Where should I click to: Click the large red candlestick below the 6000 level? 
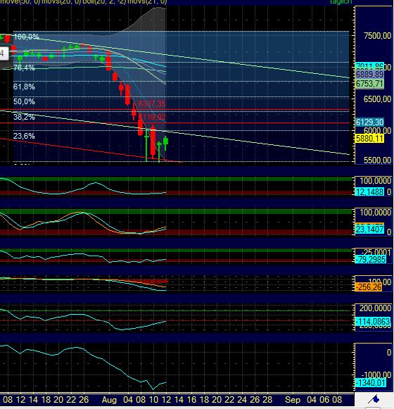(153, 142)
